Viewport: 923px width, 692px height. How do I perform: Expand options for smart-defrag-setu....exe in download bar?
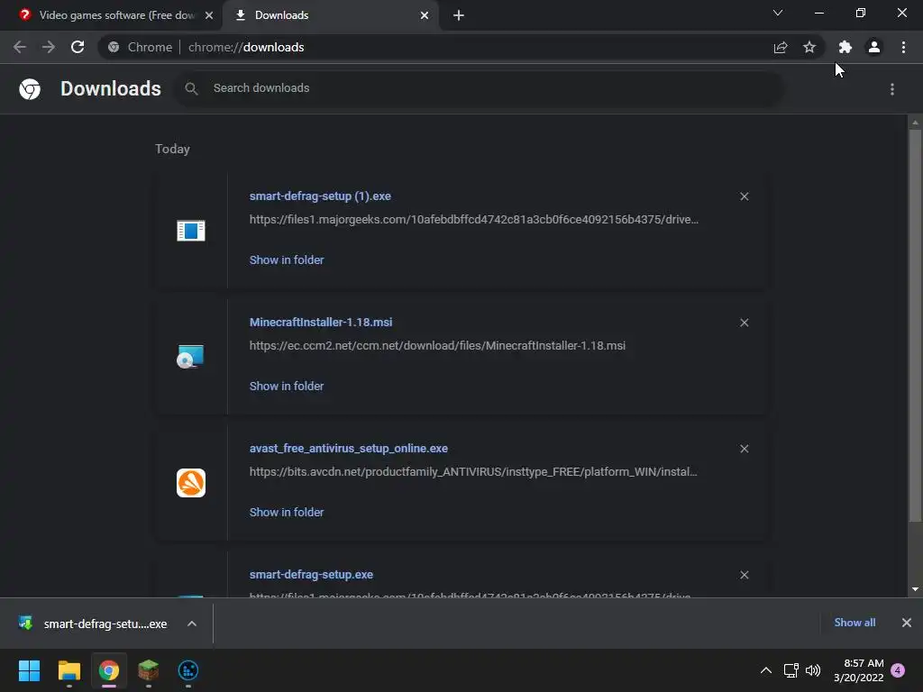192,624
